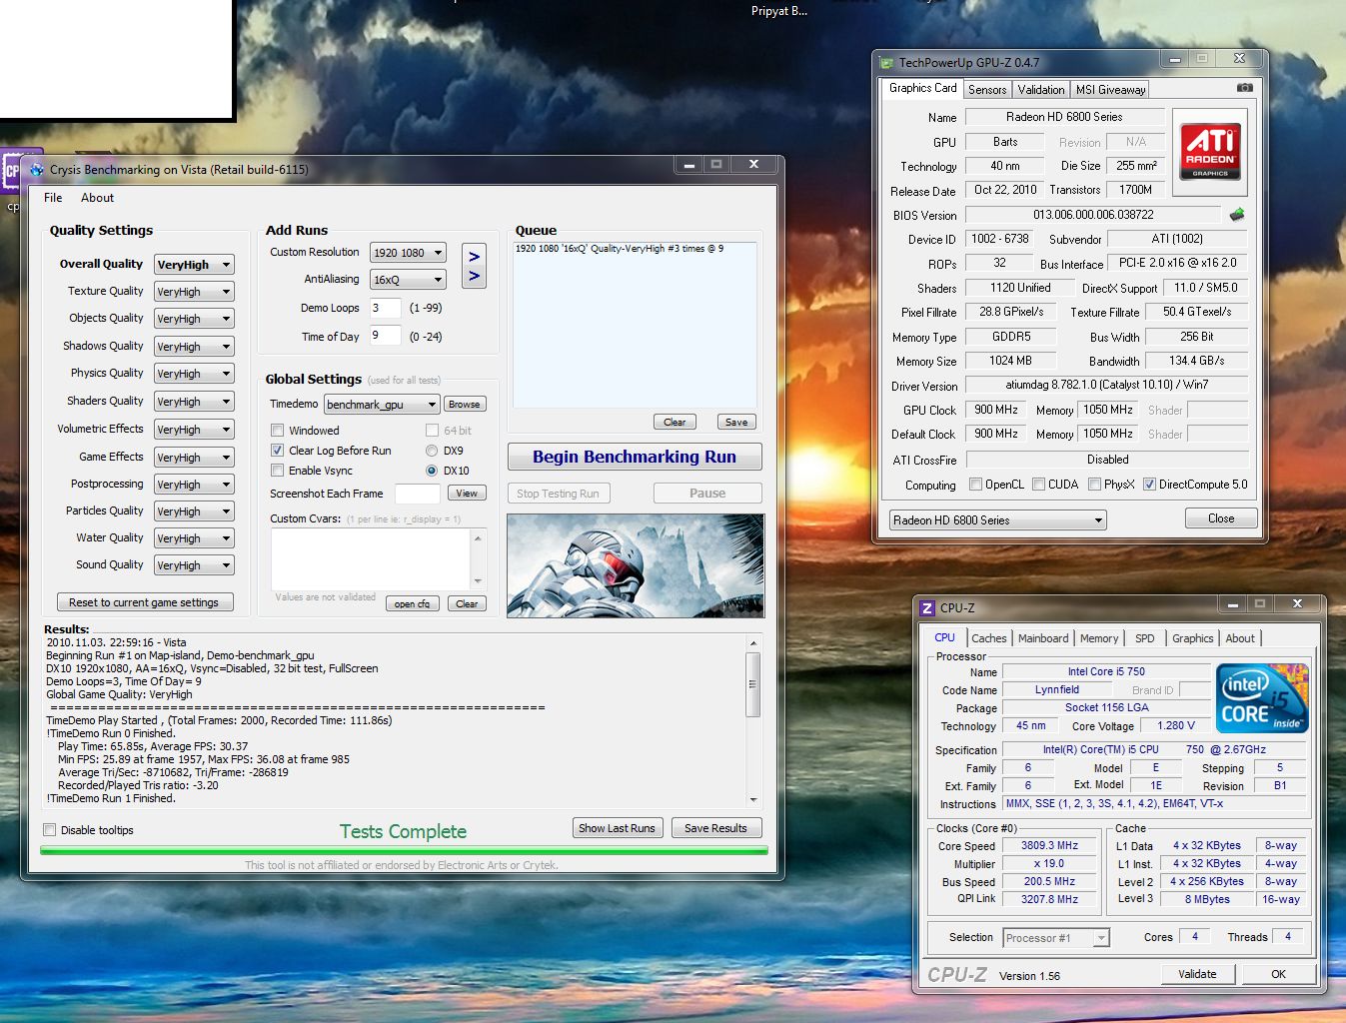1346x1023 pixels.
Task: Select the DX9 radio button
Action: [x=432, y=451]
